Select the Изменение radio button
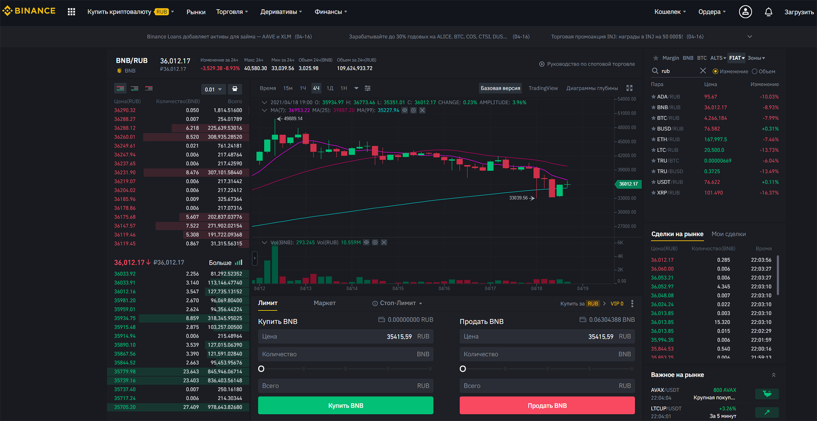This screenshot has height=421, width=817. click(715, 71)
